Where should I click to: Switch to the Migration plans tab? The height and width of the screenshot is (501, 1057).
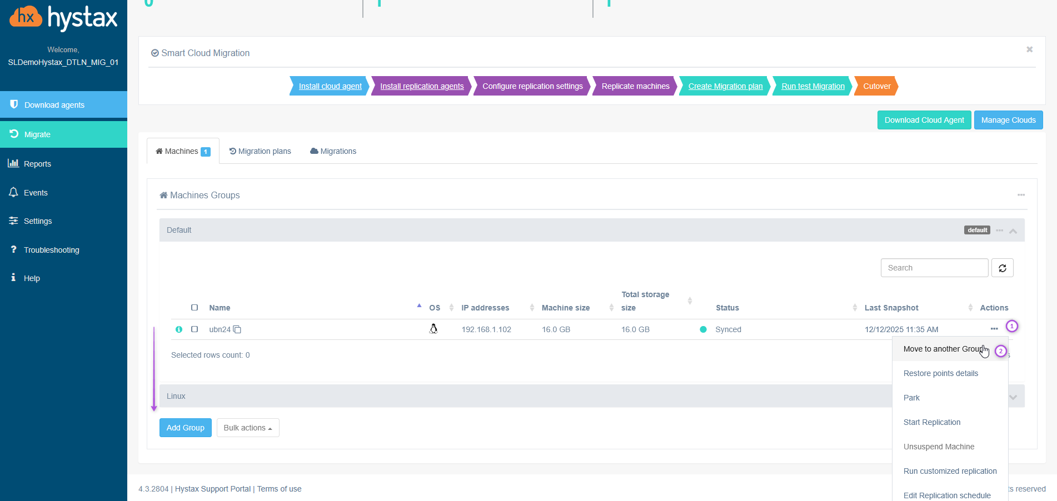tap(260, 151)
